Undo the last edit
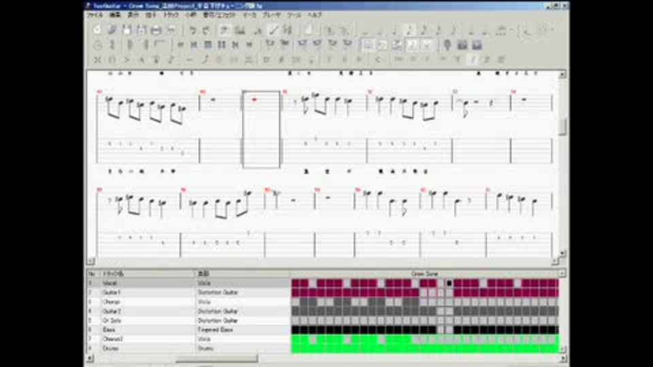This screenshot has height=367, width=653. tap(192, 30)
